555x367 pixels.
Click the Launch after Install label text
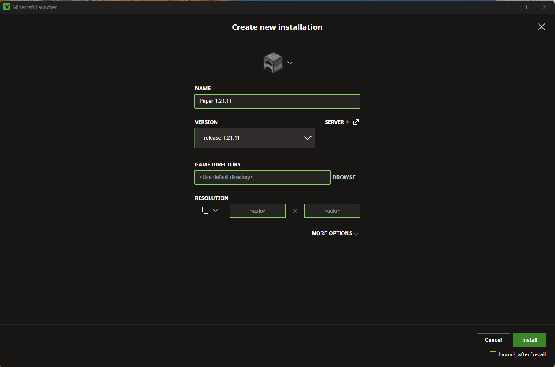(x=523, y=354)
